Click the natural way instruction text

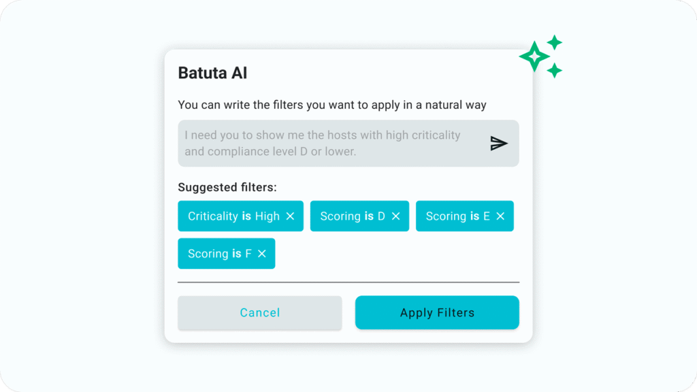(332, 105)
